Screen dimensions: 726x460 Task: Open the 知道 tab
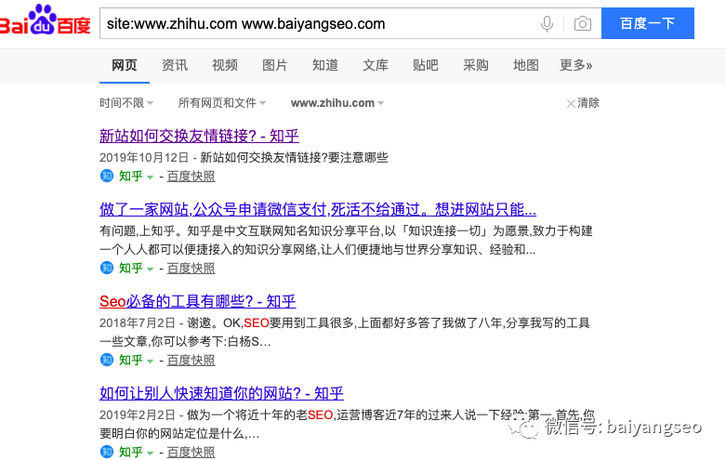pyautogui.click(x=325, y=65)
